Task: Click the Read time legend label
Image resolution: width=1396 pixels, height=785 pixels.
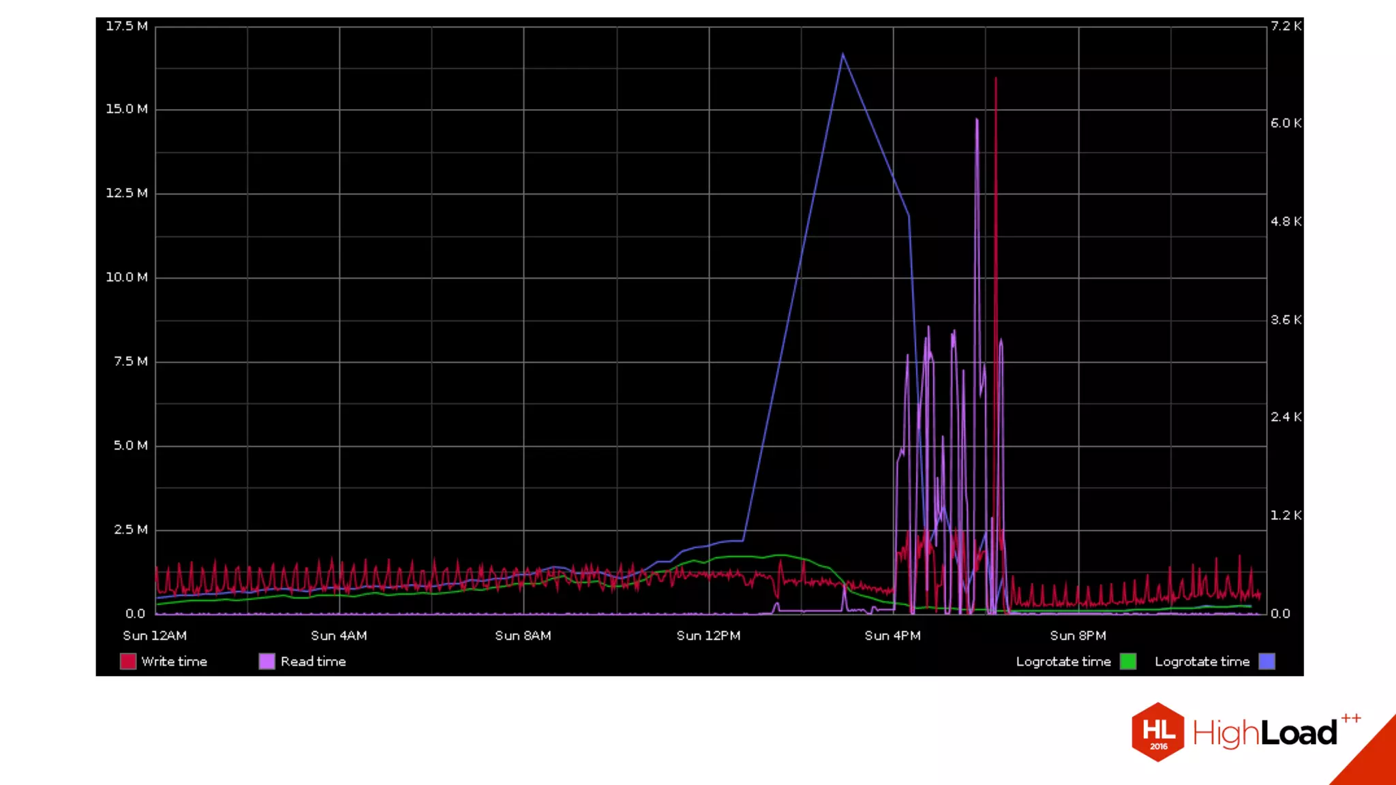Action: [x=313, y=661]
